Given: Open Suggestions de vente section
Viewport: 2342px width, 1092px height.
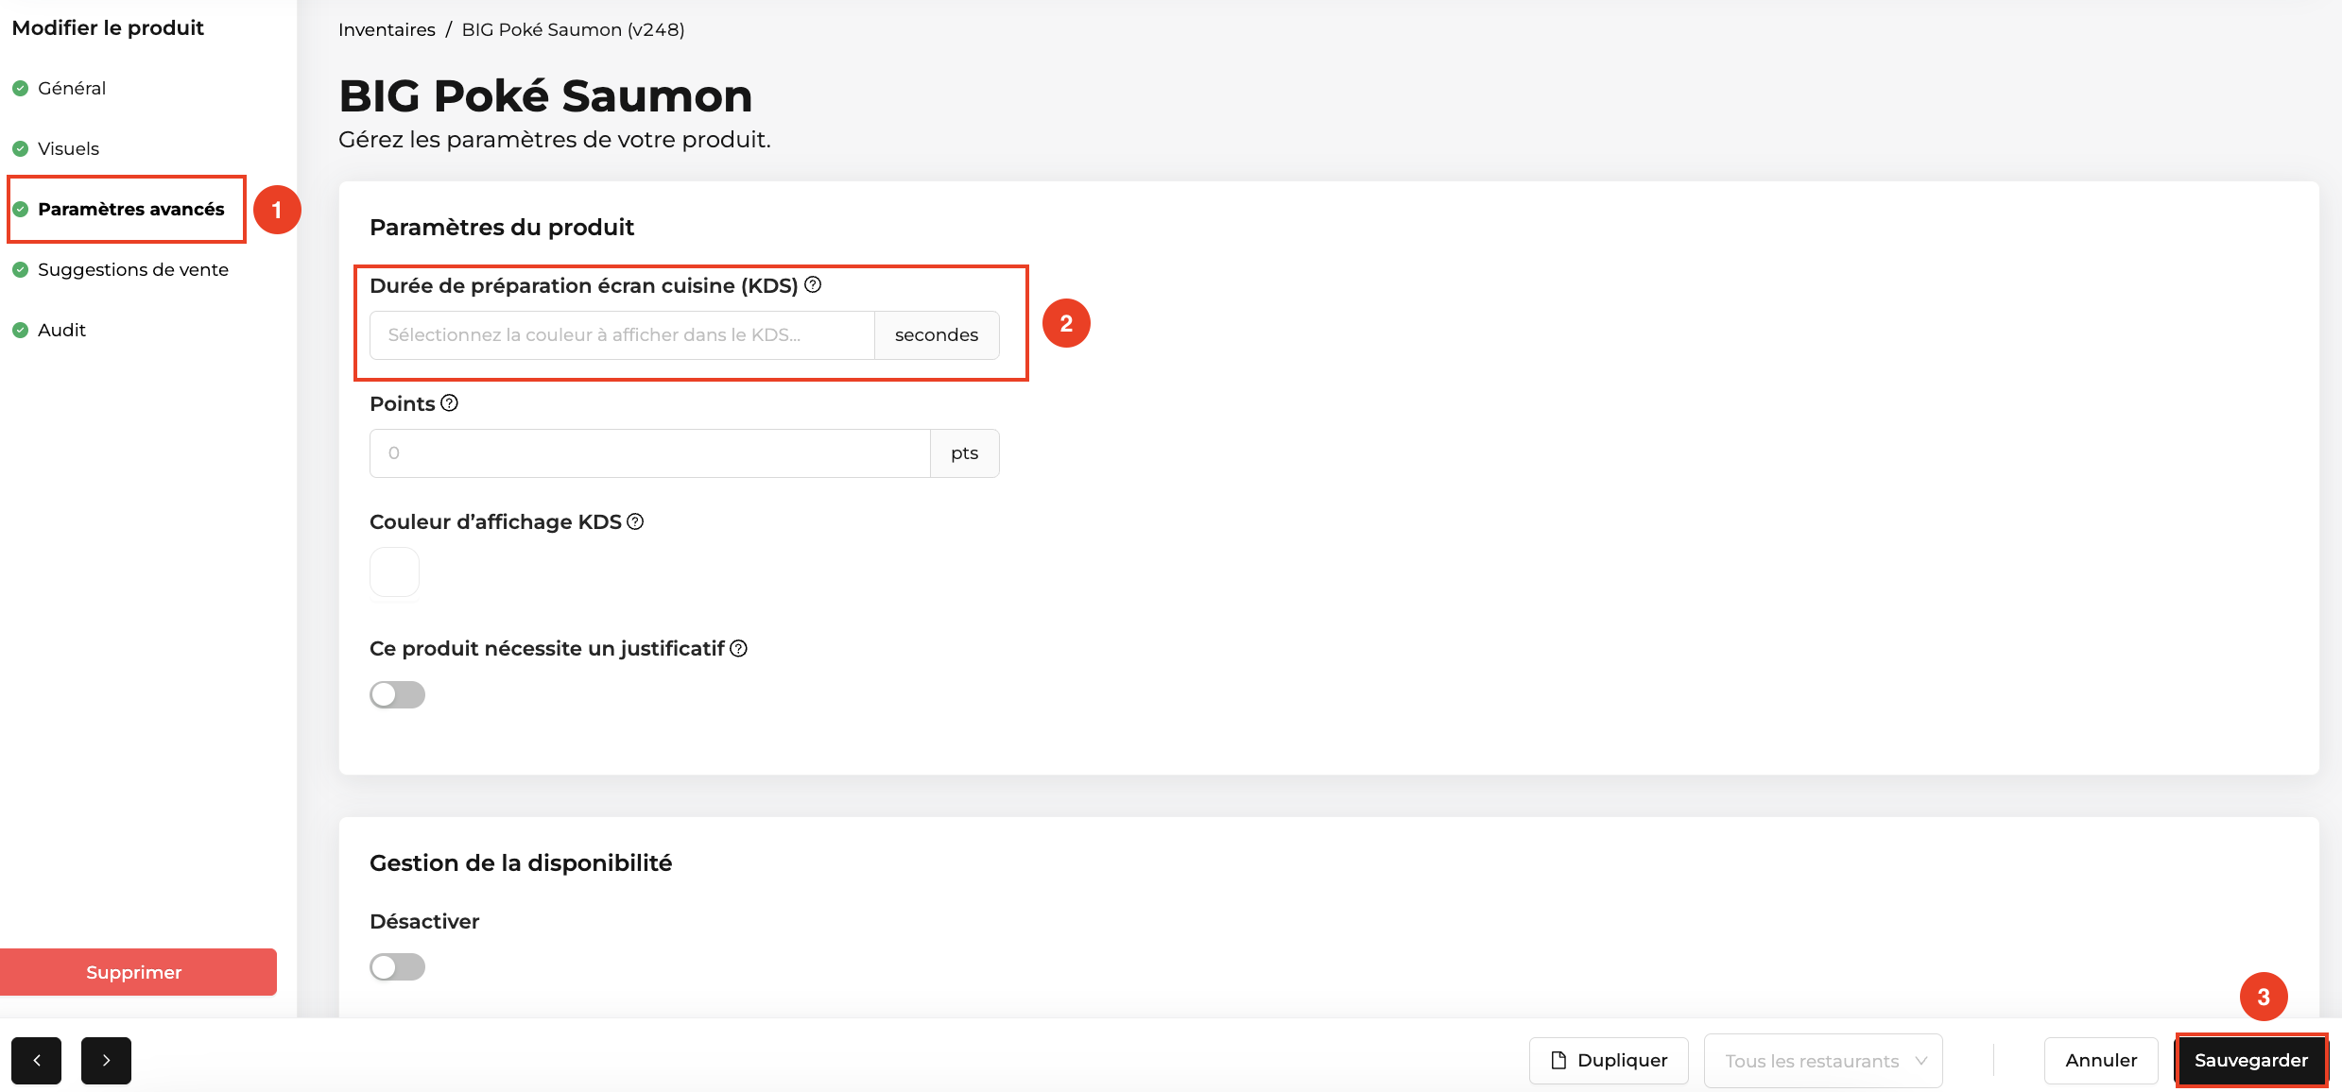Looking at the screenshot, I should (x=133, y=270).
